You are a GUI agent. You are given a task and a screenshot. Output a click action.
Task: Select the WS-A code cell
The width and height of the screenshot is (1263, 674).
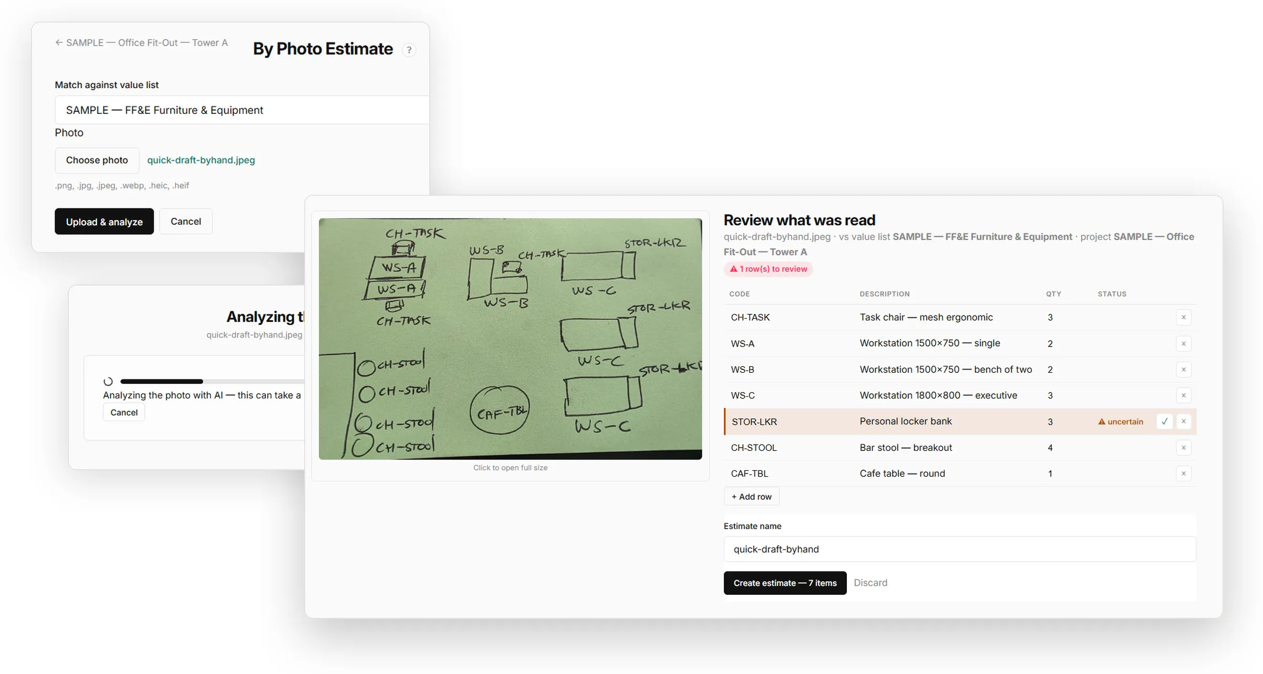tap(742, 343)
